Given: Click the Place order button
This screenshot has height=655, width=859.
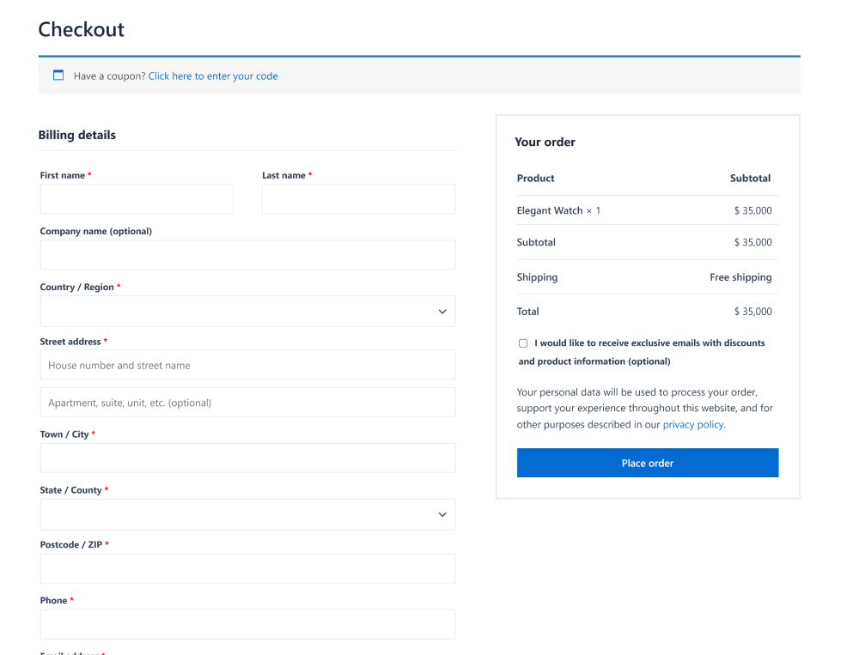Looking at the screenshot, I should (x=648, y=463).
